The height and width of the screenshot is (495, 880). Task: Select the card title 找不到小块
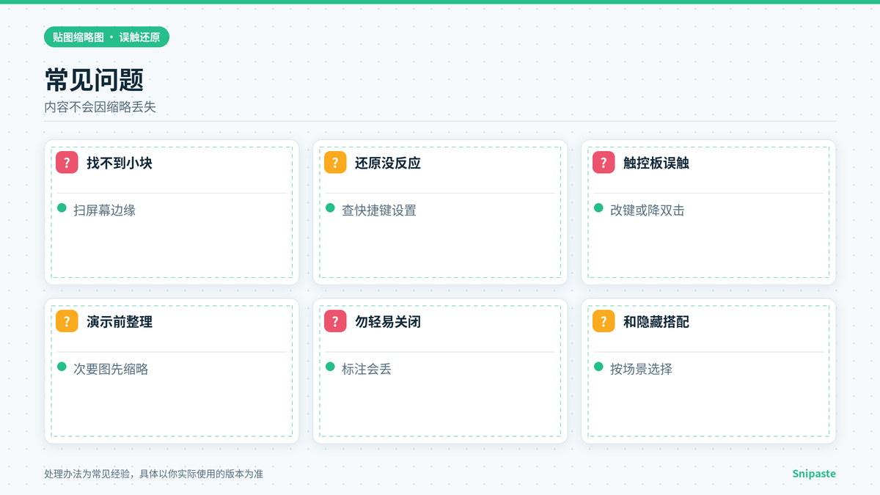(x=120, y=163)
